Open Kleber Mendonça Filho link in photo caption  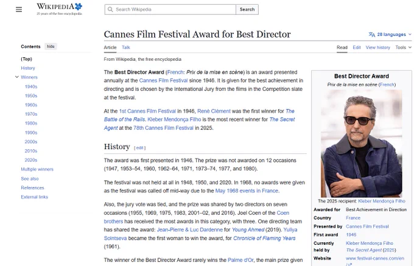382,201
